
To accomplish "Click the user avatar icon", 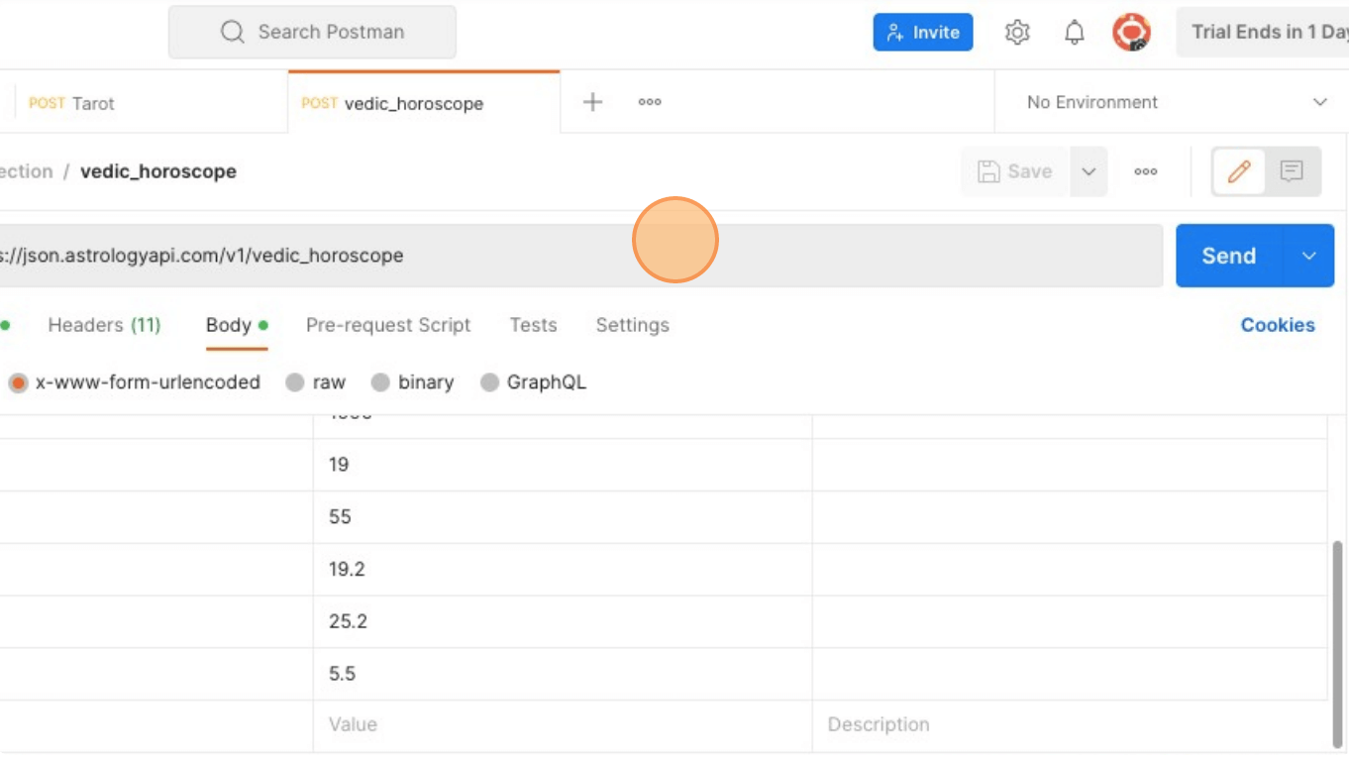I will click(x=1131, y=33).
